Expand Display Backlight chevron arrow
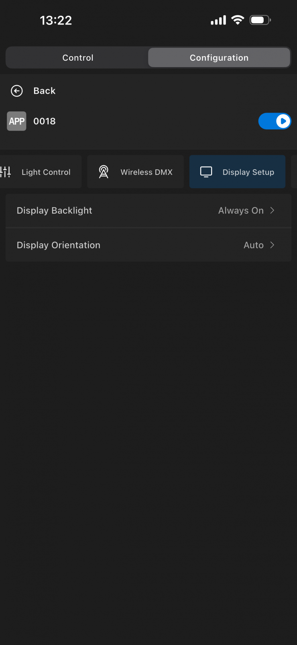Image resolution: width=297 pixels, height=645 pixels. pos(272,210)
